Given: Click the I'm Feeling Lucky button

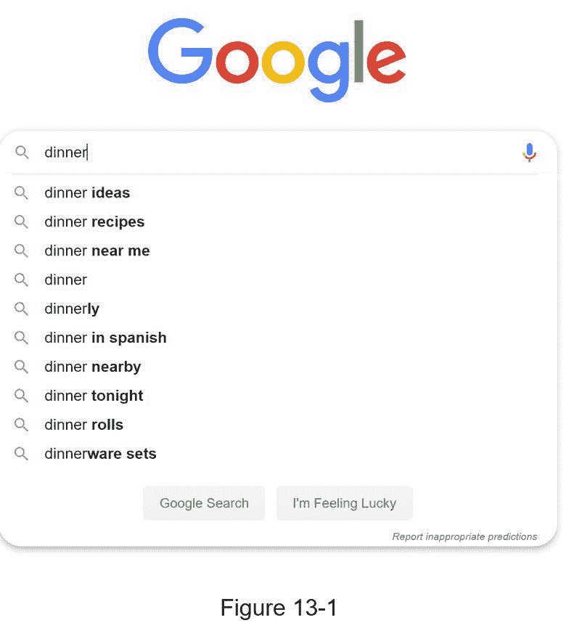Looking at the screenshot, I should [x=344, y=503].
